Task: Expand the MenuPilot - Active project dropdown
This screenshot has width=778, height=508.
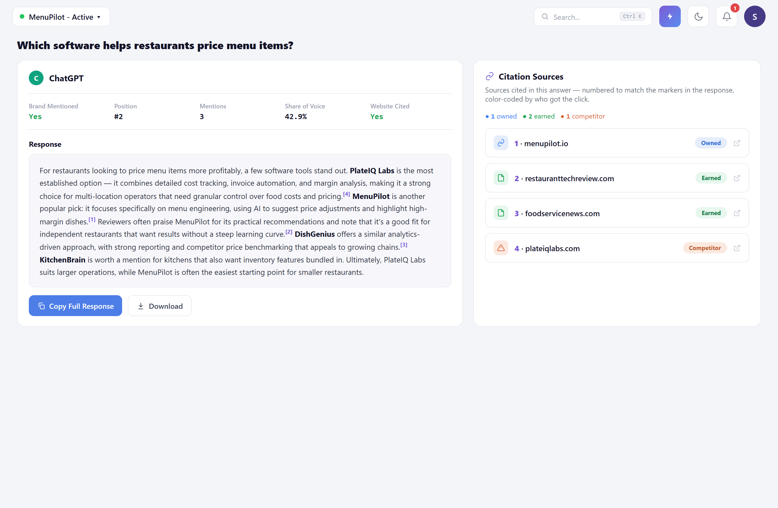Action: pyautogui.click(x=61, y=17)
